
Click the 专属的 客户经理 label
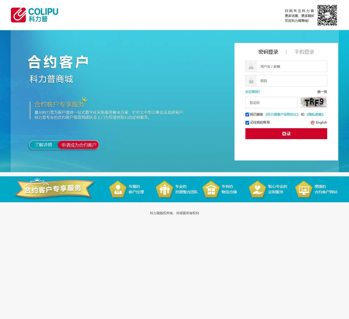[x=136, y=189]
